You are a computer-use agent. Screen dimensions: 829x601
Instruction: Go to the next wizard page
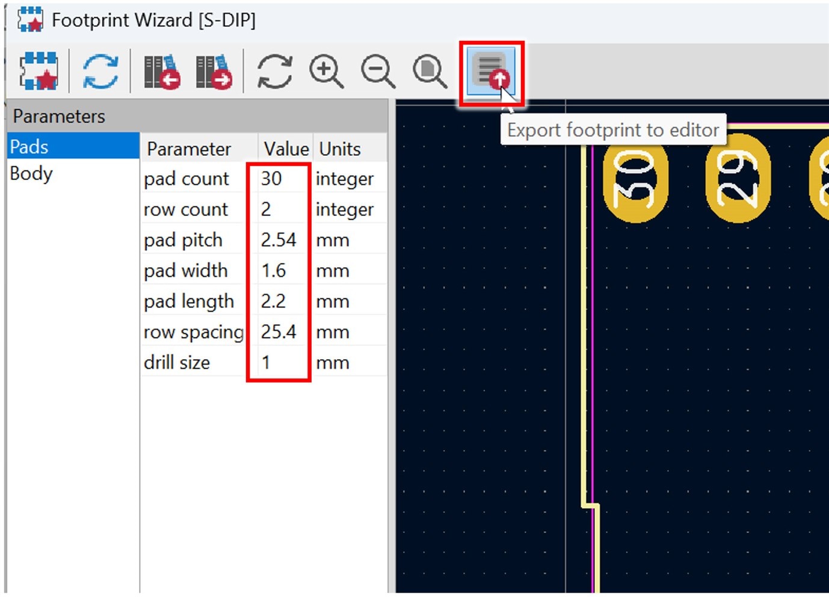pos(214,72)
